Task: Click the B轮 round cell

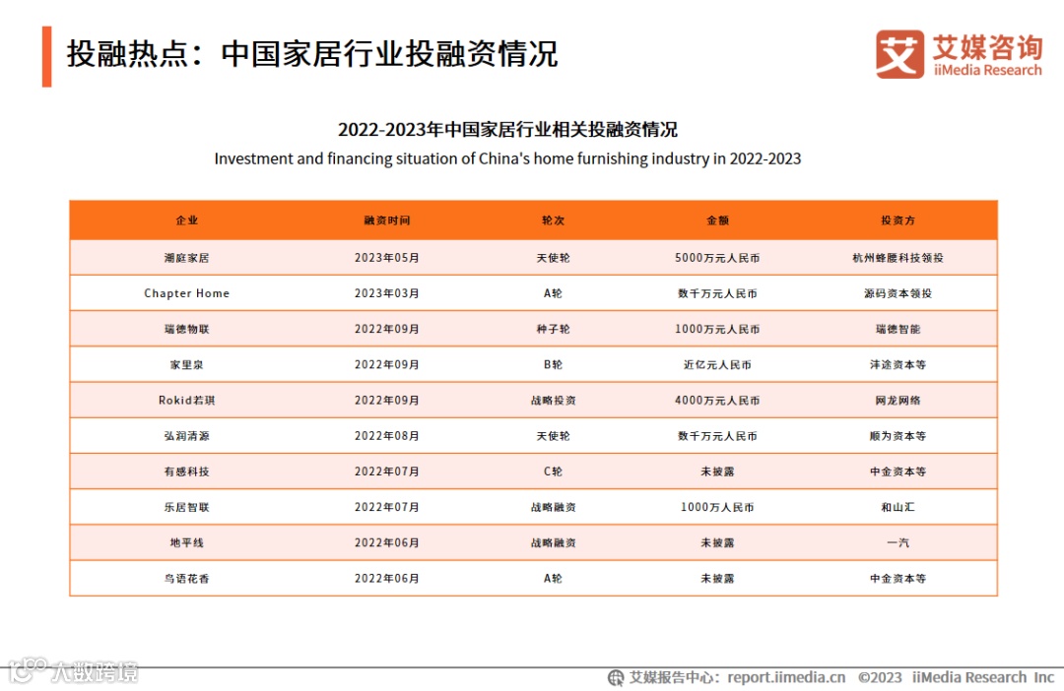Action: [553, 365]
